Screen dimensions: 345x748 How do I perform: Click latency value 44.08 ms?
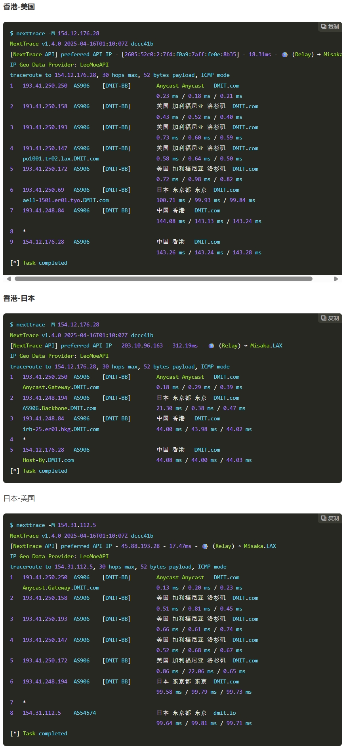point(169,460)
